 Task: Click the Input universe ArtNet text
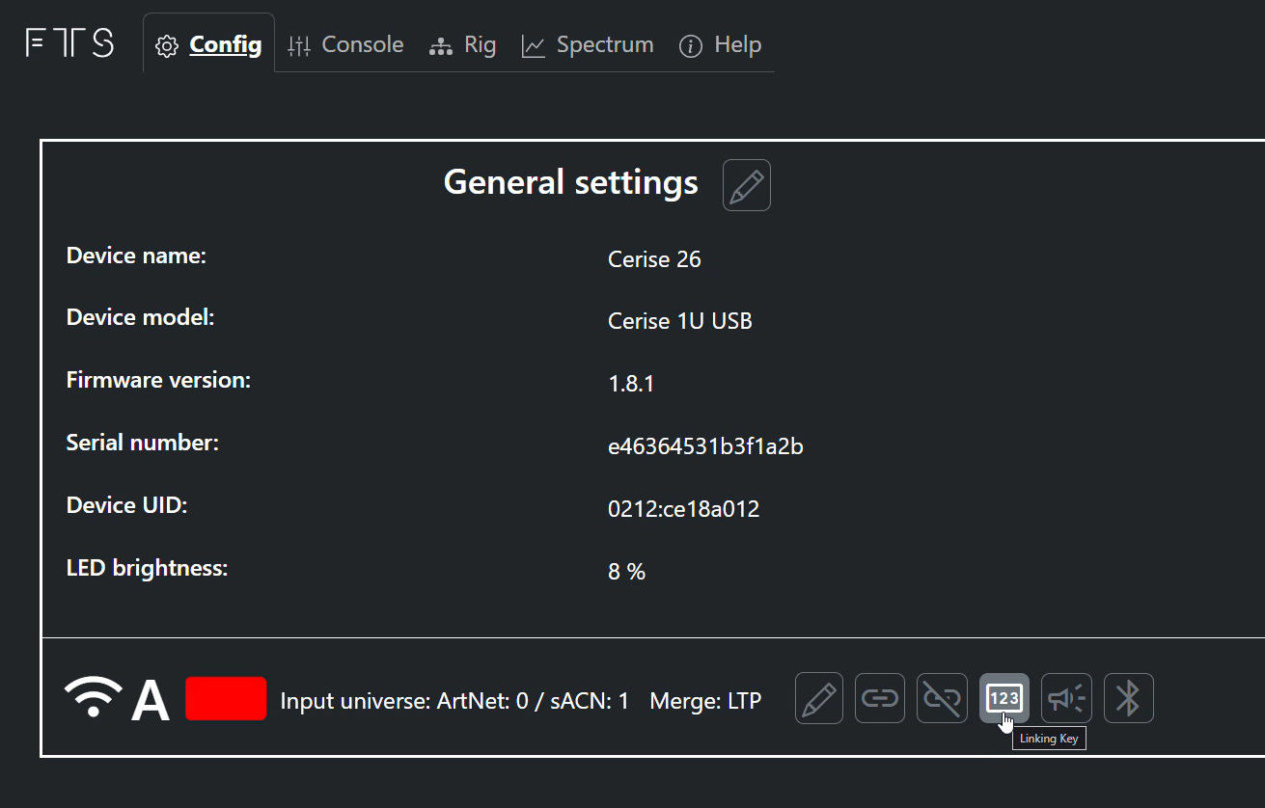coord(454,701)
